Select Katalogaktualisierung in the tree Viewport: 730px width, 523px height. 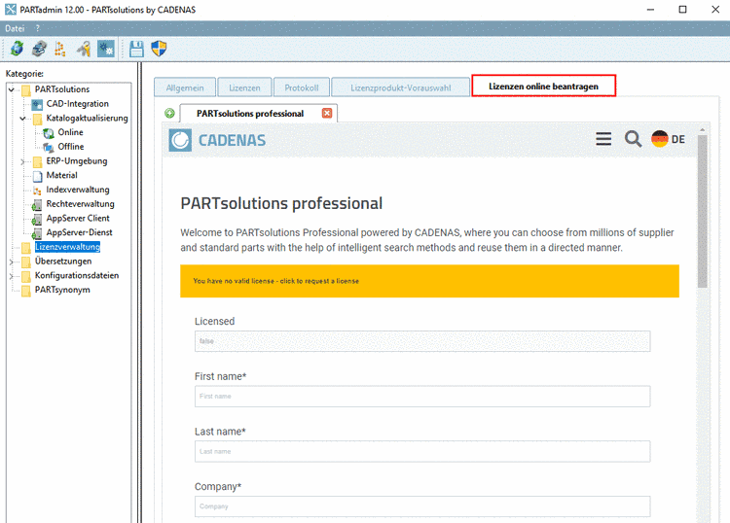tap(87, 118)
